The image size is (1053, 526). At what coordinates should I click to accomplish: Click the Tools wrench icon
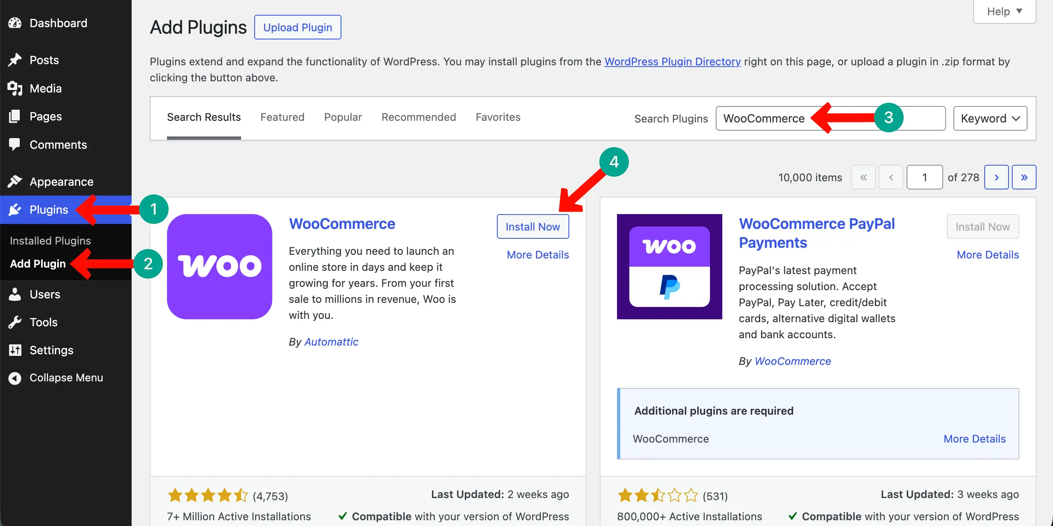coord(15,322)
